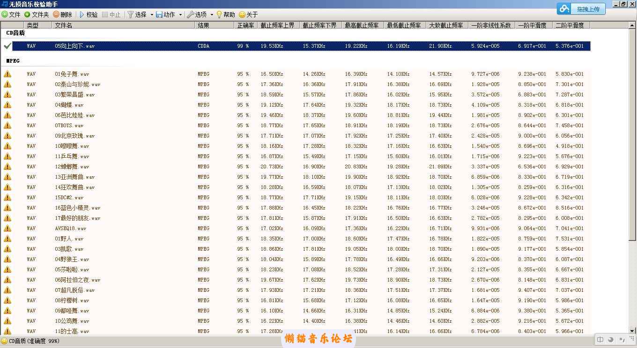The height and width of the screenshot is (348, 637).
Task: Sort by 一阶非线性系数 column header
Action: (492, 25)
